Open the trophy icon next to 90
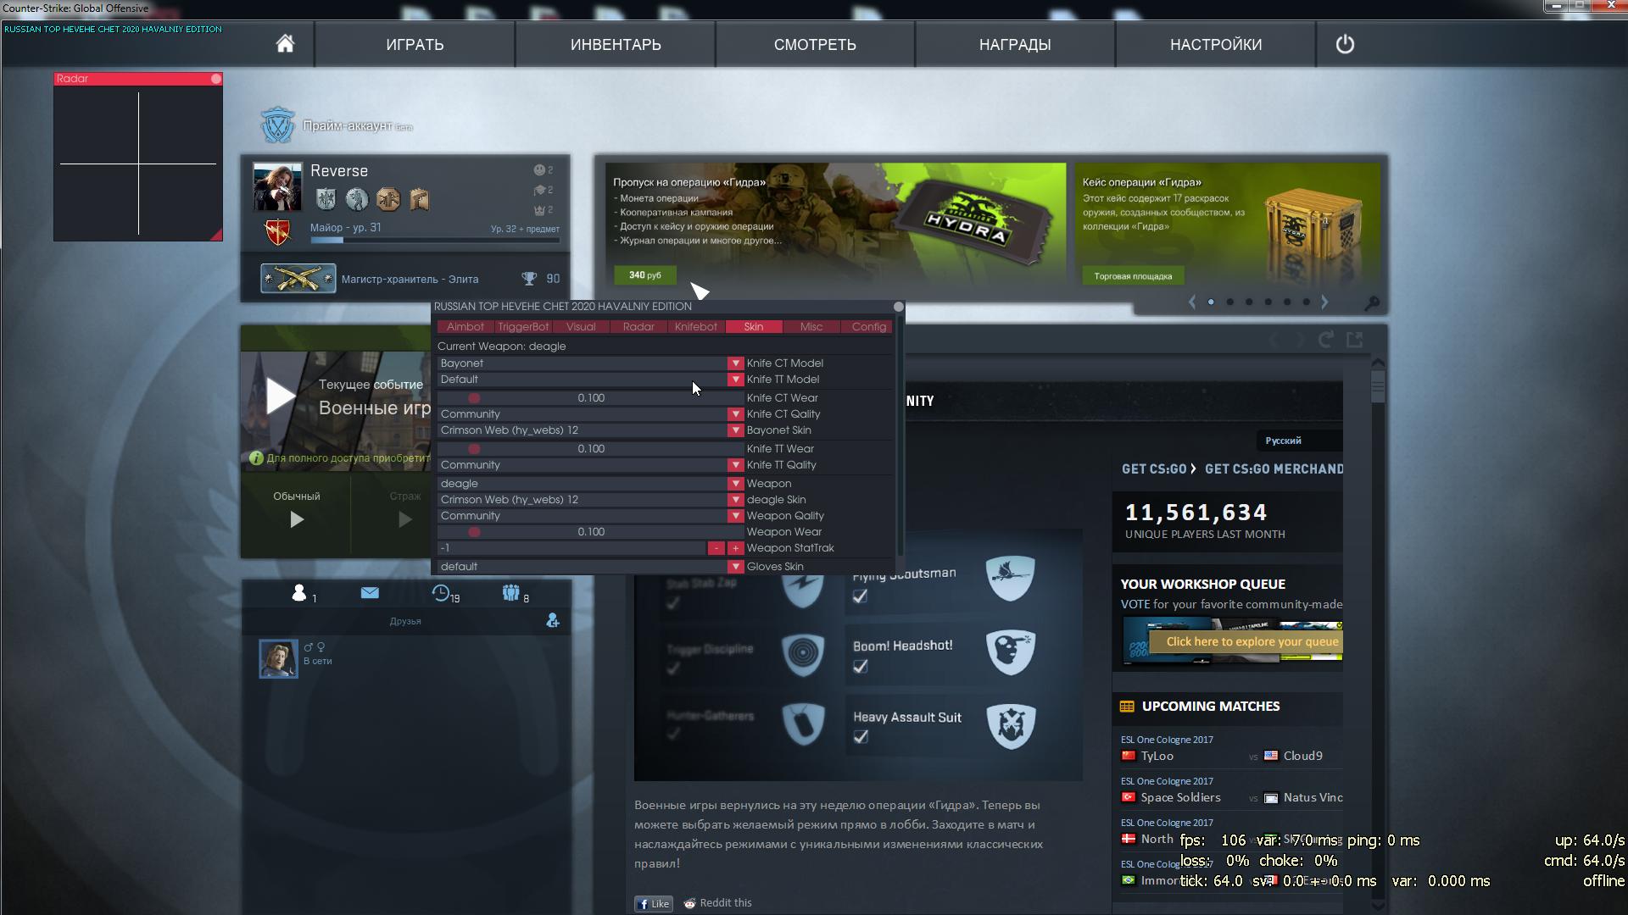Image resolution: width=1628 pixels, height=915 pixels. pos(529,279)
